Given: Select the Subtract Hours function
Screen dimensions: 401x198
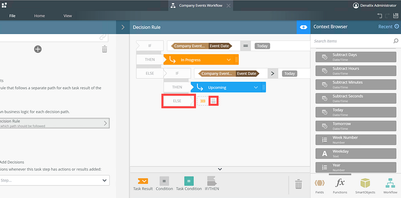Looking at the screenshot, I should point(356,71).
